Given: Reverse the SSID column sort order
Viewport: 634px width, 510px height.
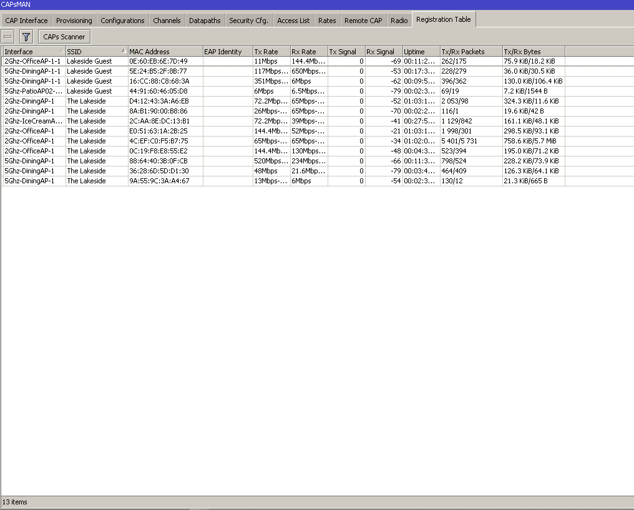Looking at the screenshot, I should point(94,51).
